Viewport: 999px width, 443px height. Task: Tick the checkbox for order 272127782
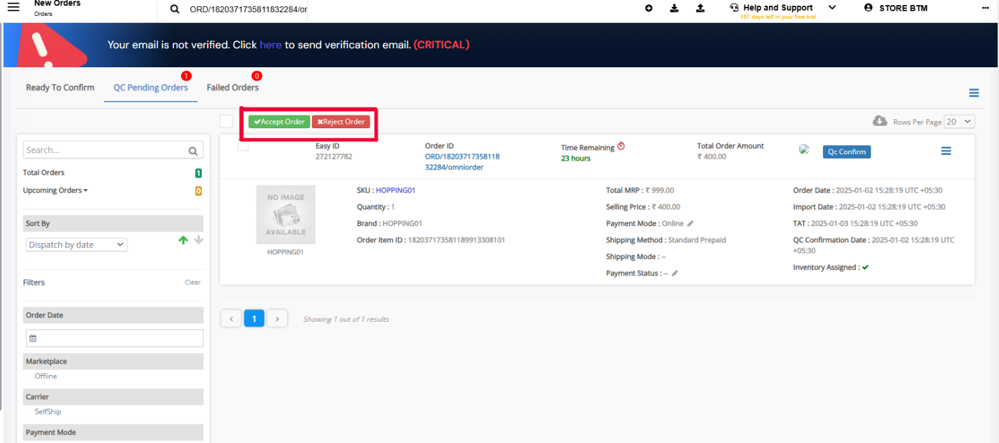point(243,146)
